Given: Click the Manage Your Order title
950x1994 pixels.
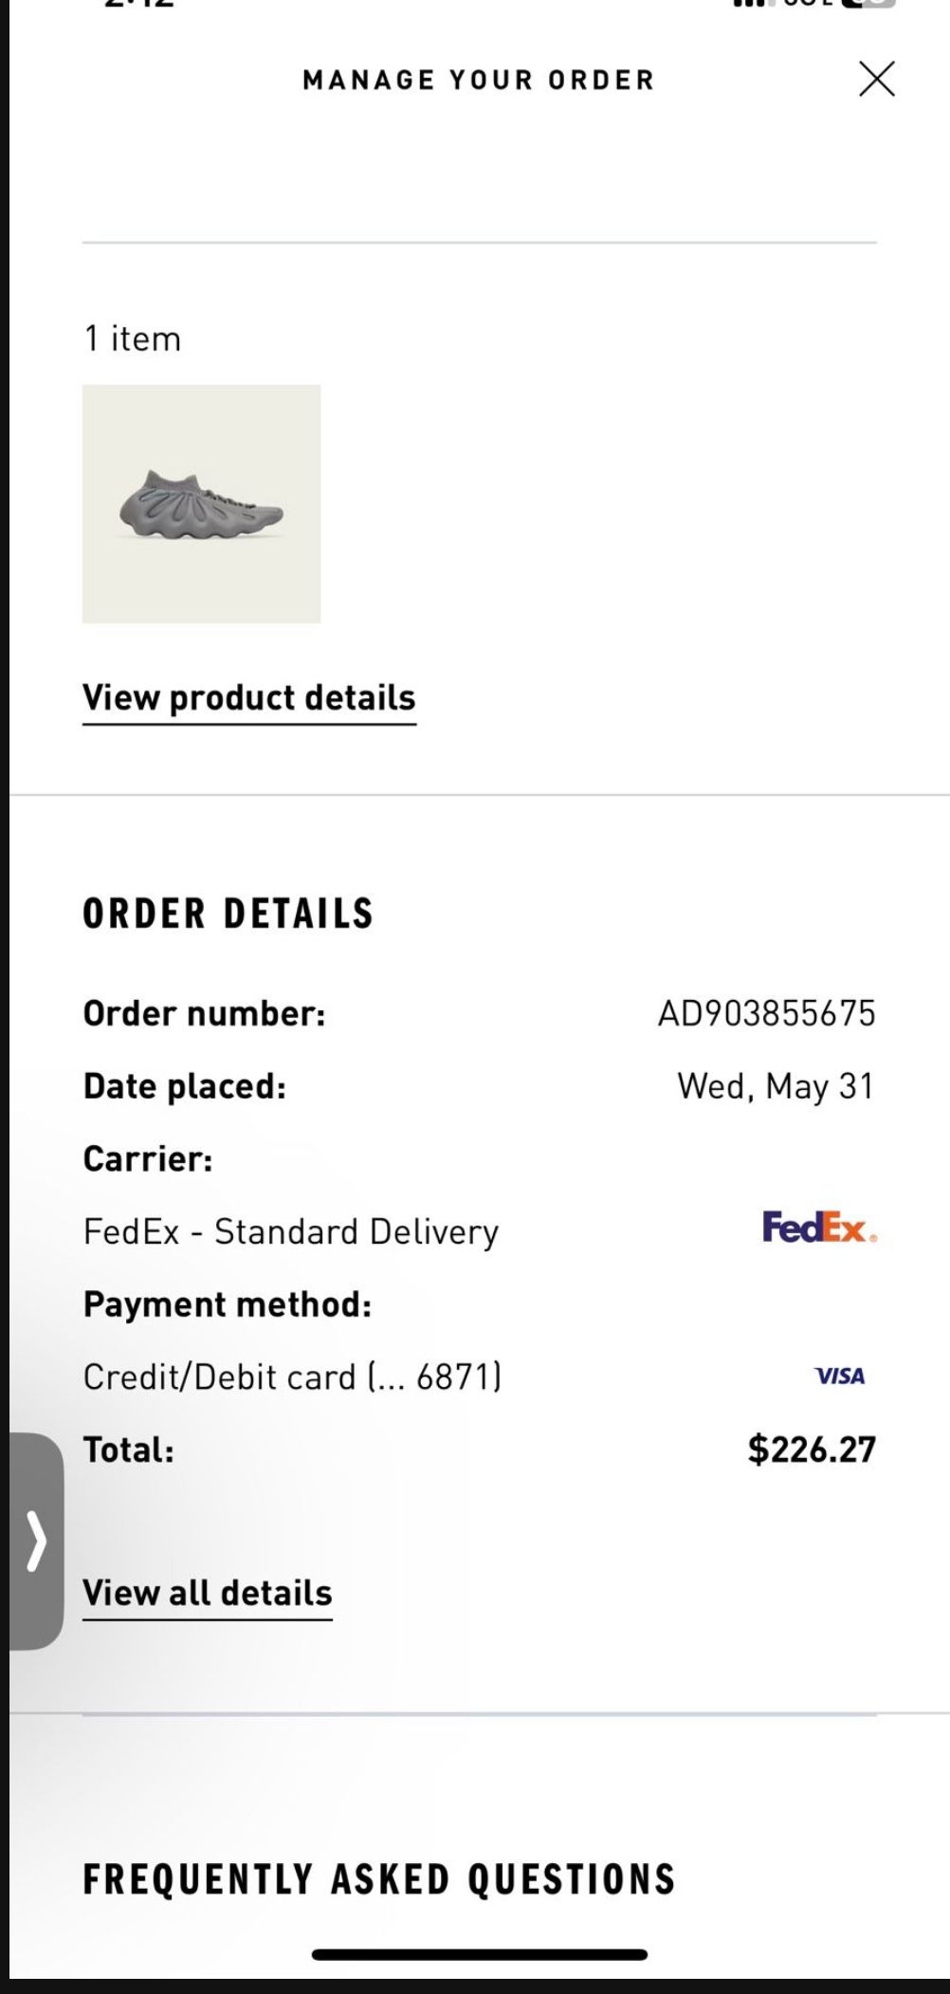Looking at the screenshot, I should (479, 80).
